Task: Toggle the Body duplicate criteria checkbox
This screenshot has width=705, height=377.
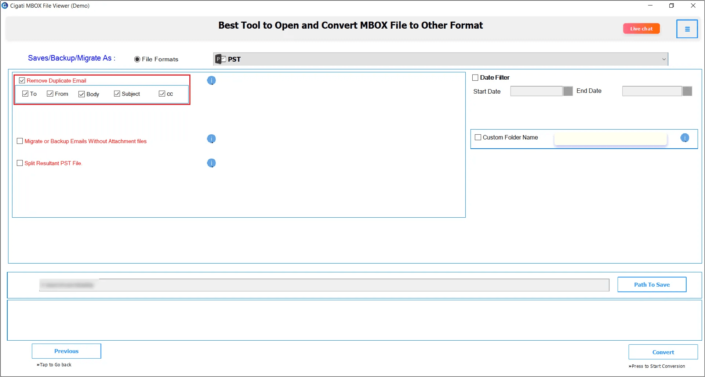Action: pos(81,94)
